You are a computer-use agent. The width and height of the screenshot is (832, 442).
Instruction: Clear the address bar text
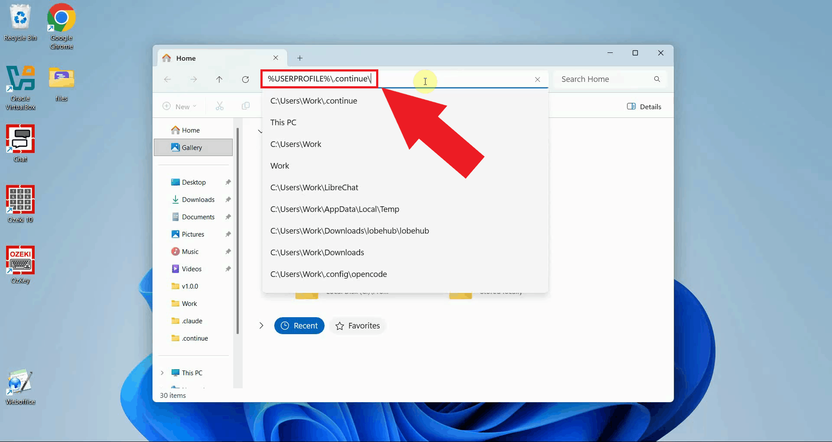pyautogui.click(x=537, y=79)
